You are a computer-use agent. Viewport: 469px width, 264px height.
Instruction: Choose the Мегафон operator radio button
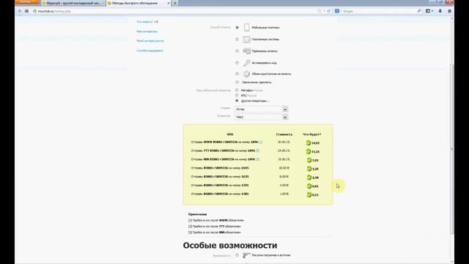[237, 90]
